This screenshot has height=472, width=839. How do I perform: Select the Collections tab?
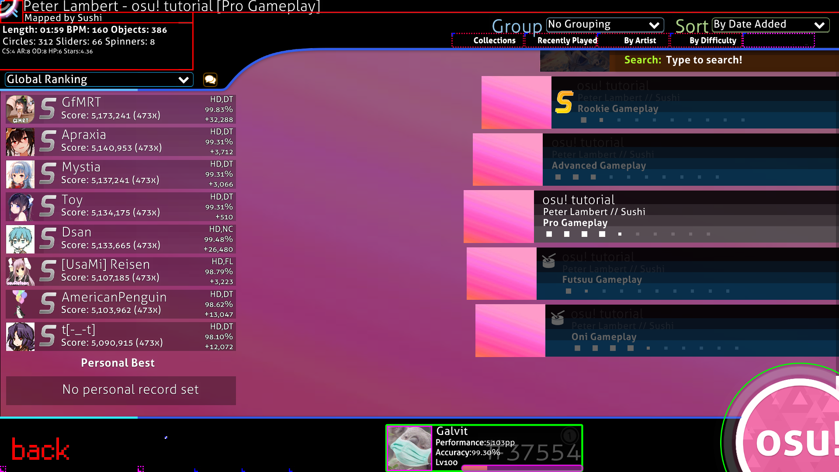[x=494, y=40]
